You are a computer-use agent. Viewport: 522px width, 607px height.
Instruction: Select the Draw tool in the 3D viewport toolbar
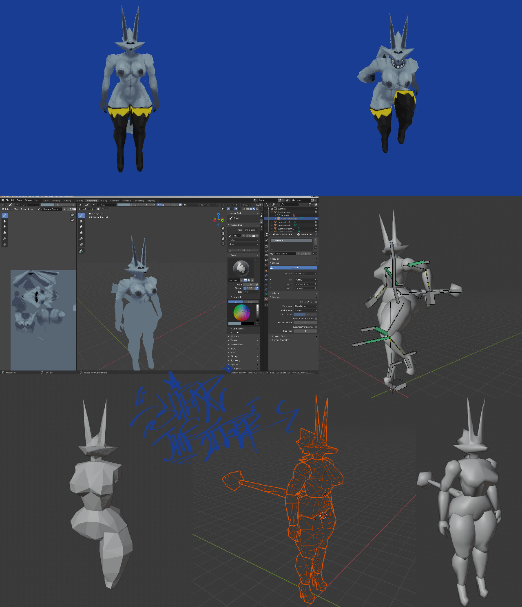[x=81, y=215]
